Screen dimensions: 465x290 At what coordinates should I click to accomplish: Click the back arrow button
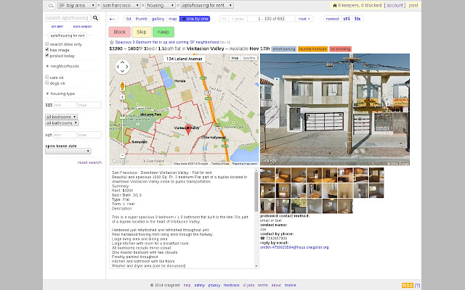pyautogui.click(x=112, y=19)
